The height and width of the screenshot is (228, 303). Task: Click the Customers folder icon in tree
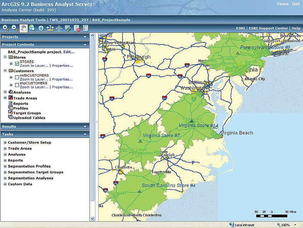click(x=11, y=70)
